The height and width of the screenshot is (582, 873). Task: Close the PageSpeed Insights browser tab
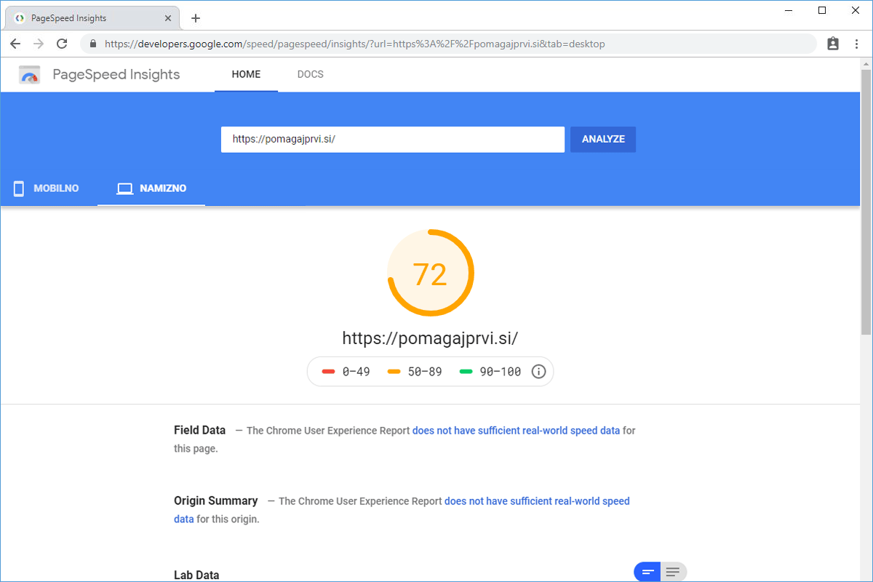(169, 18)
